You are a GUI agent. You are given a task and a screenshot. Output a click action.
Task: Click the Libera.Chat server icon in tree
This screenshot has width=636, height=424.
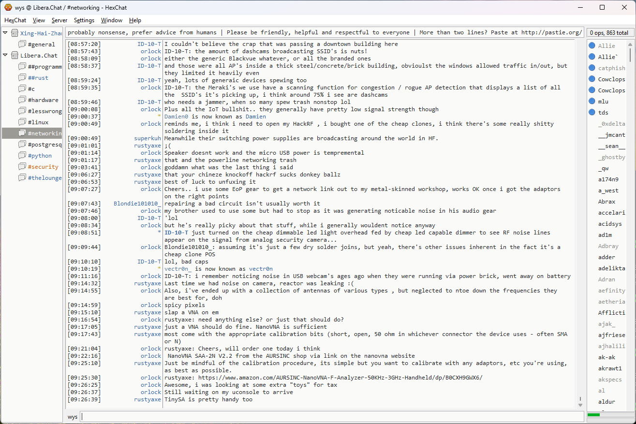[x=15, y=56]
